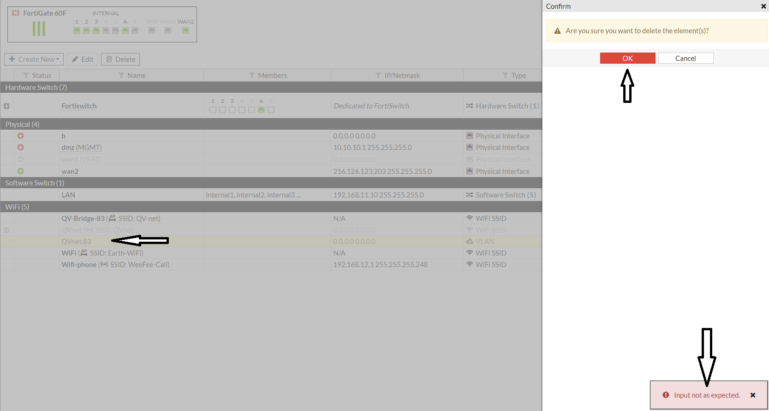This screenshot has height=411, width=769.
Task: Click the Delete toolbar button
Action: [x=120, y=59]
